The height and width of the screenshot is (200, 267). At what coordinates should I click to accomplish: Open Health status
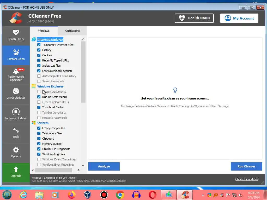tap(194, 18)
